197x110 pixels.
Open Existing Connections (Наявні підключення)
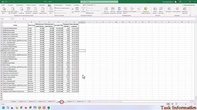pyautogui.click(x=43, y=10)
